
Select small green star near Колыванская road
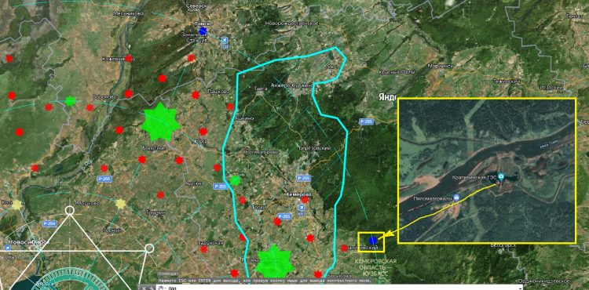point(70,101)
